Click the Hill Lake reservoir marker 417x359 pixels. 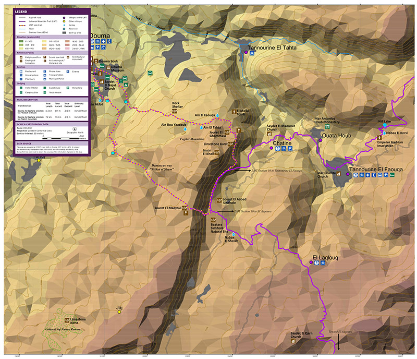(x=385, y=126)
